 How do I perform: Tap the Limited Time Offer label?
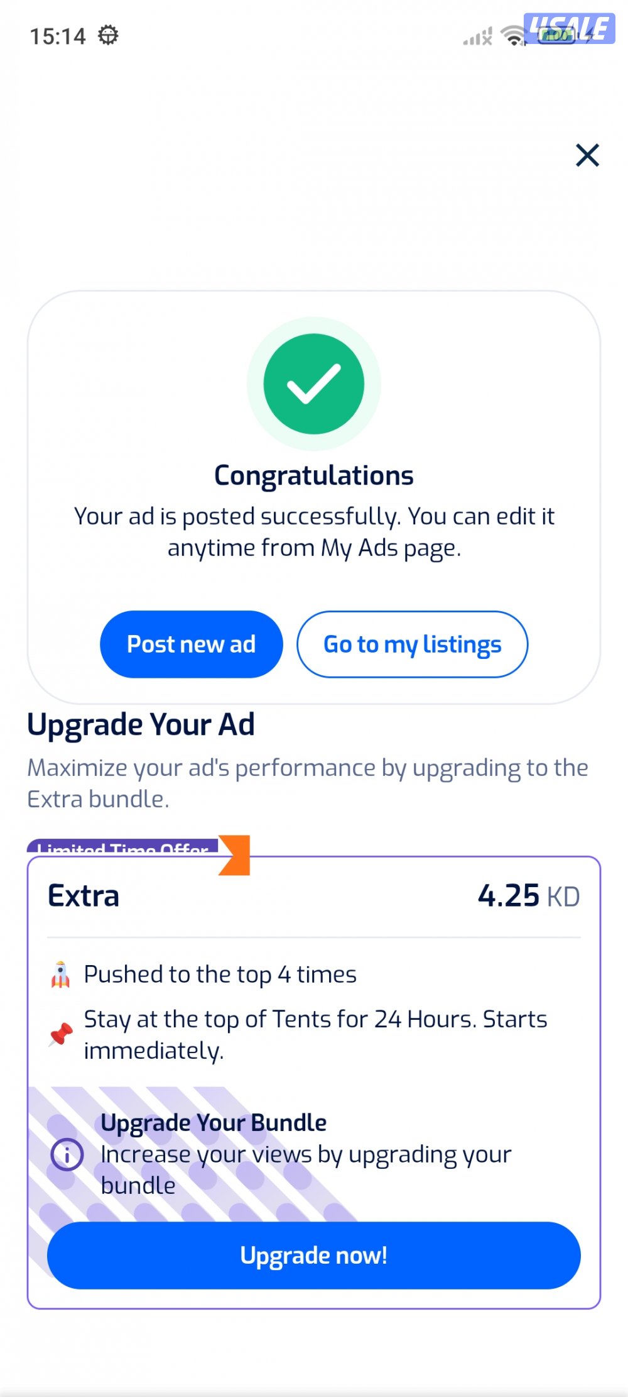[122, 847]
